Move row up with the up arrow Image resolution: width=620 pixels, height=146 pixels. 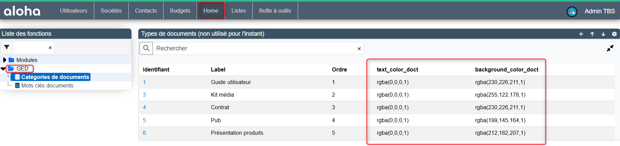click(592, 34)
